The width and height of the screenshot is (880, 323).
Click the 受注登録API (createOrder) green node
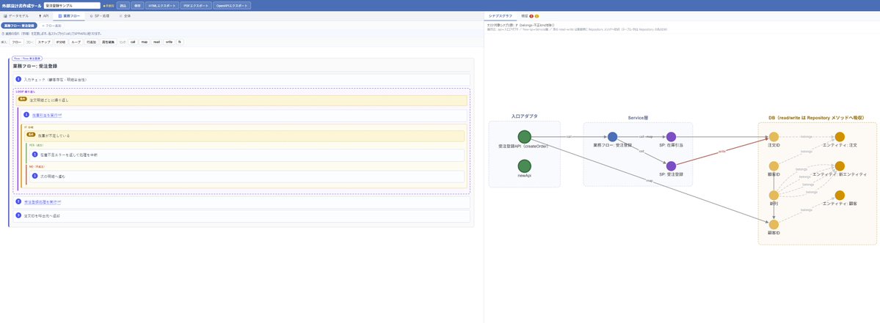524,136
